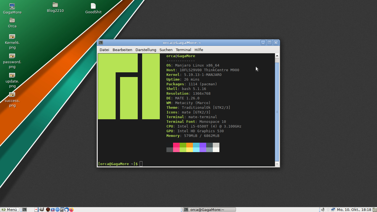Maximize the terminal window
Screen dimensions: 377x212
coord(269,43)
